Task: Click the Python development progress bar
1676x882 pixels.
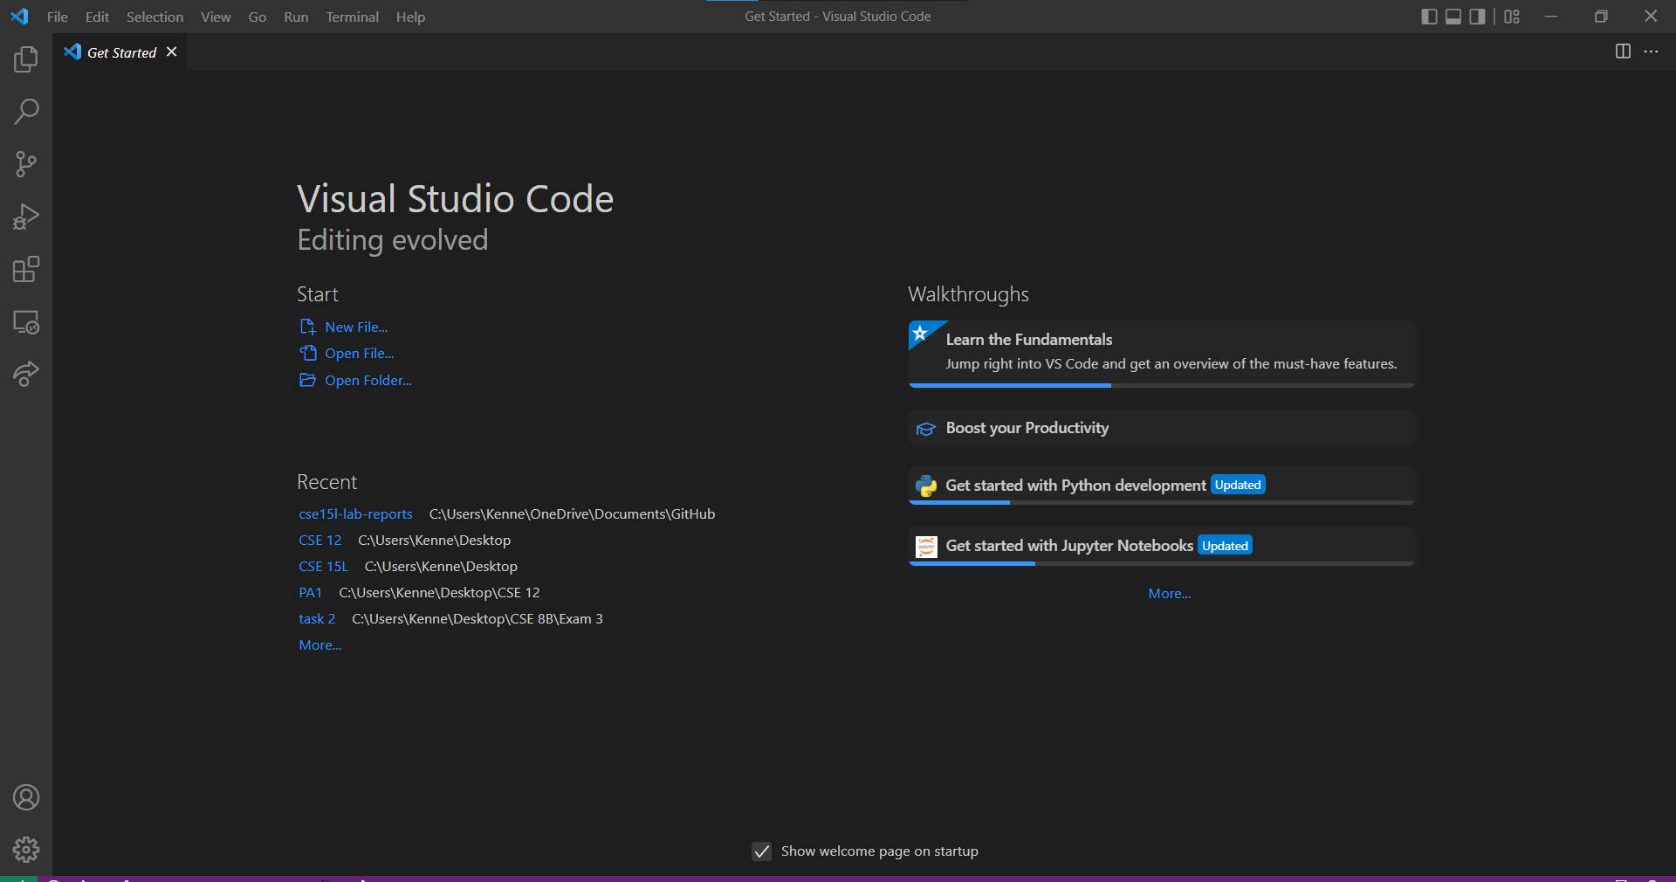Action: pyautogui.click(x=1161, y=503)
